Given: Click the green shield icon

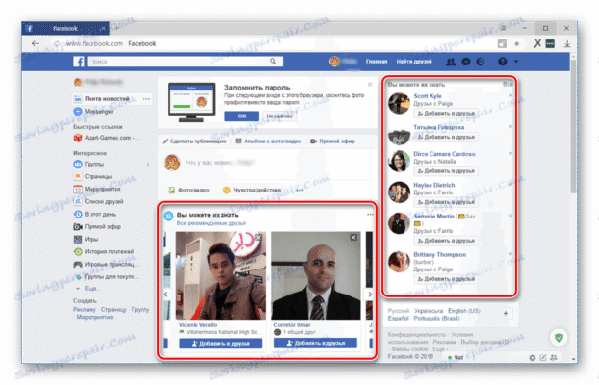Looking at the screenshot, I should 559,338.
